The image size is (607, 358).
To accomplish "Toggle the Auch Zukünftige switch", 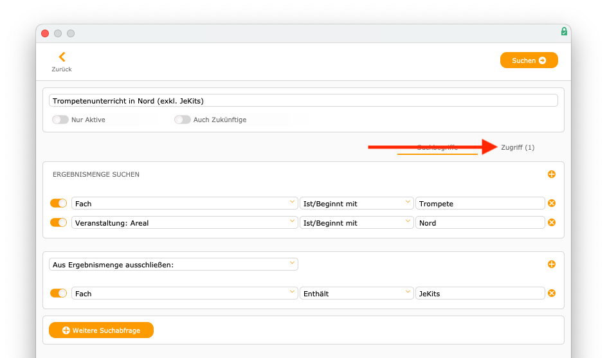I will (x=183, y=120).
